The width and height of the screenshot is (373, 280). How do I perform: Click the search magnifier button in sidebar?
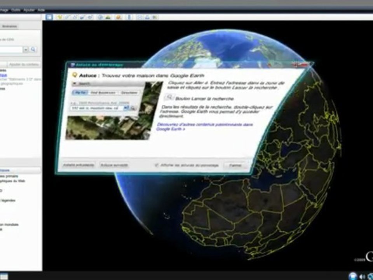(x=33, y=49)
